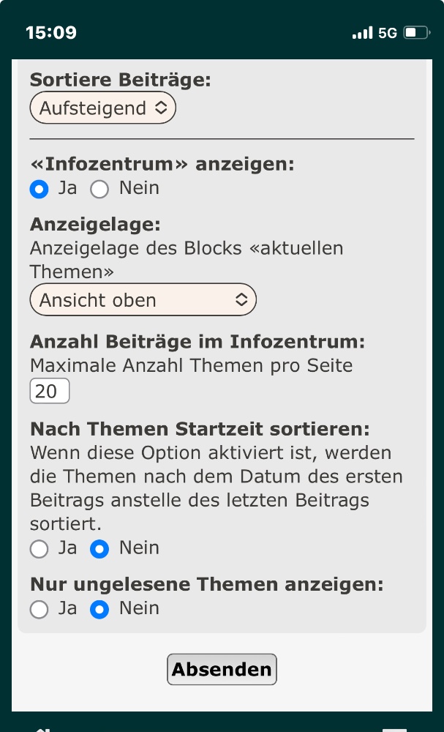Tap the 15:09 clock in status bar

click(51, 33)
